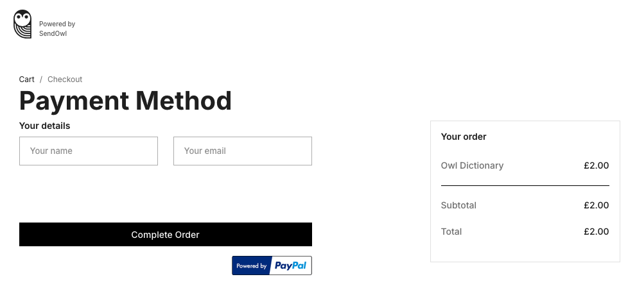Click the PayPal wordmark in badge
The height and width of the screenshot is (295, 637).
tap(290, 265)
